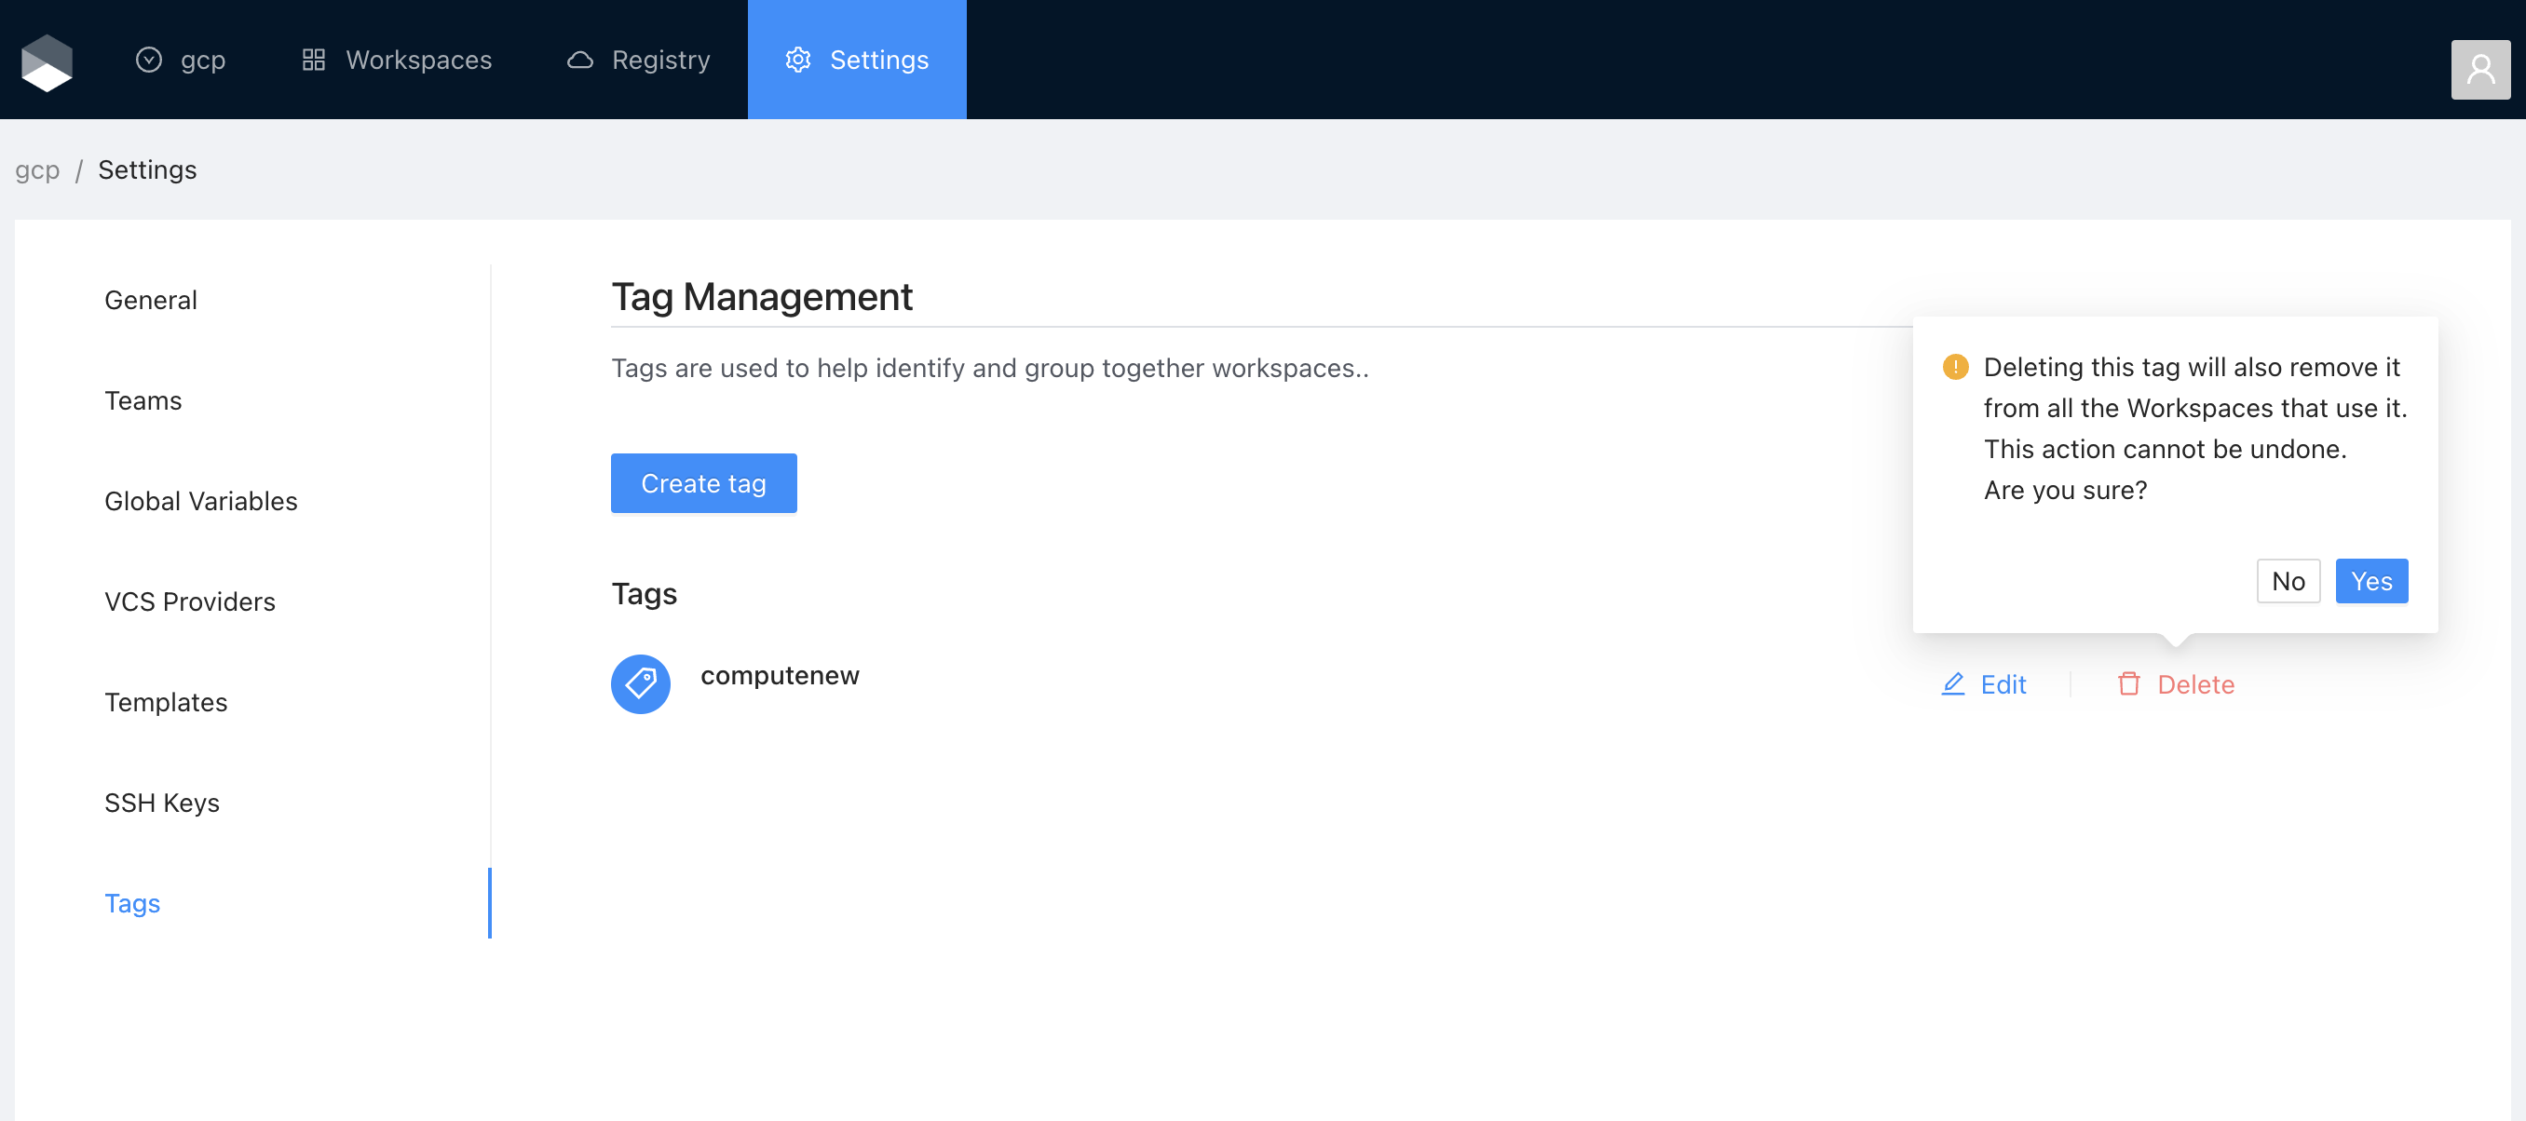Click the Workspaces grid icon
Viewport: 2526px width, 1121px height.
pos(314,61)
